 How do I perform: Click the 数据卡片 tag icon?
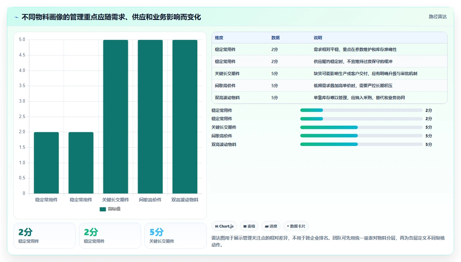coord(288,227)
